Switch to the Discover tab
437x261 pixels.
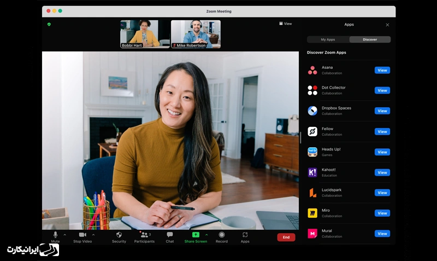coord(370,39)
